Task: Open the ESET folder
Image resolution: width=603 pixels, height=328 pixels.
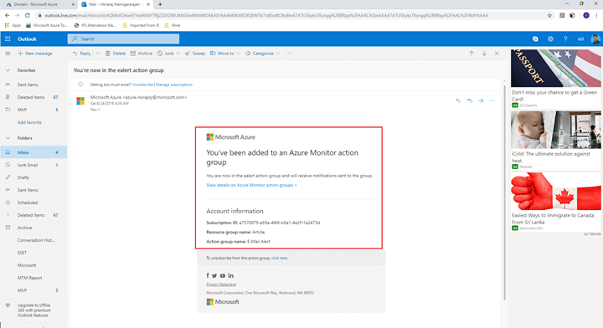Action: [x=33, y=253]
